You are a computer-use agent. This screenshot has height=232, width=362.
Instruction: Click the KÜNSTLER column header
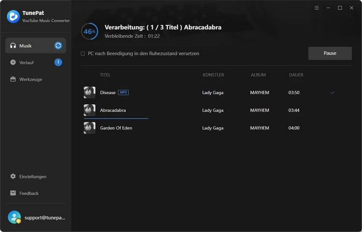[x=213, y=75]
